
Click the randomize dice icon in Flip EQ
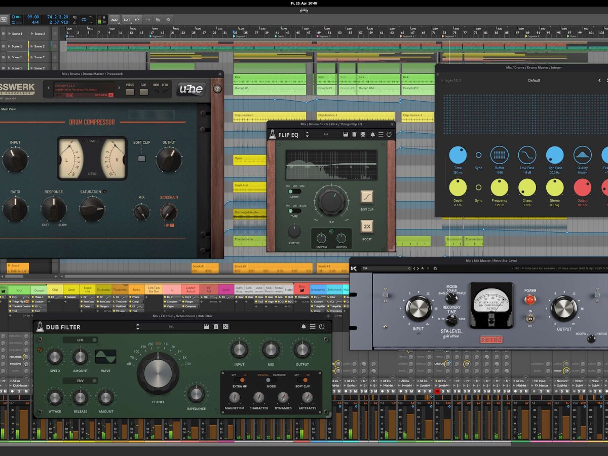(x=363, y=134)
